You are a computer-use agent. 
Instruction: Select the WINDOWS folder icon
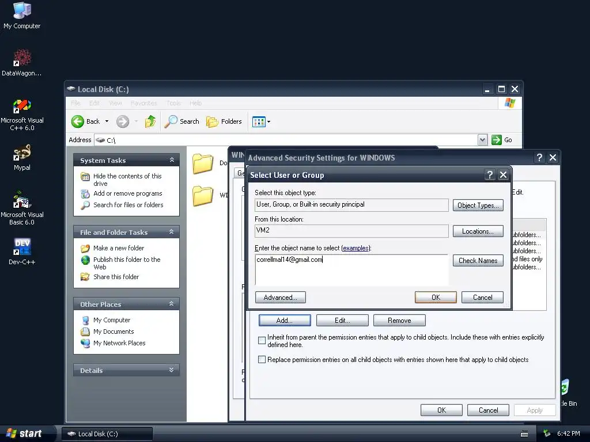[203, 196]
